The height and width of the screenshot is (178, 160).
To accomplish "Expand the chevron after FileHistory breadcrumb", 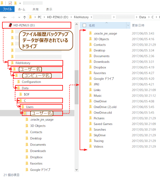I will 91,17.
